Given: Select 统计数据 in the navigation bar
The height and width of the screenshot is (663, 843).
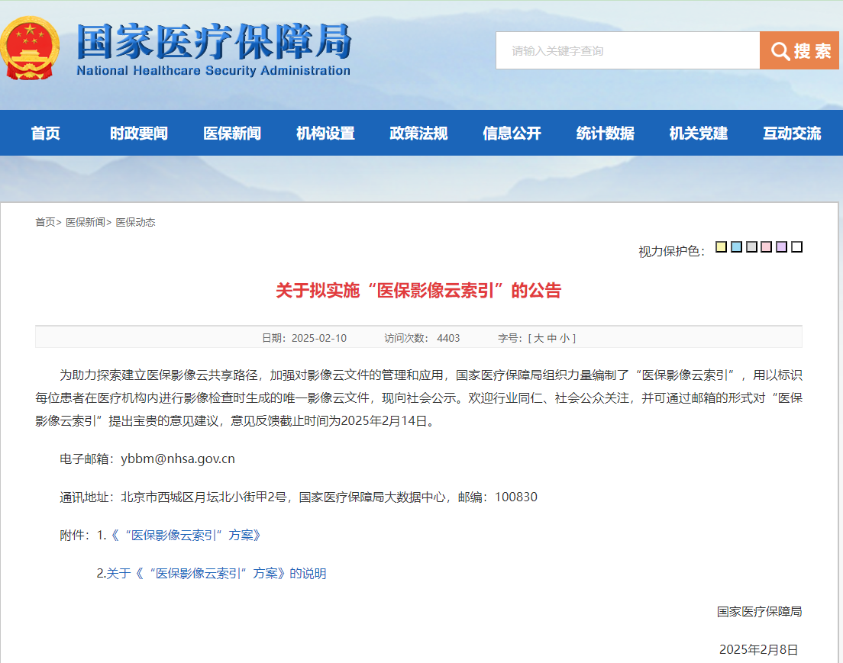Looking at the screenshot, I should click(606, 134).
